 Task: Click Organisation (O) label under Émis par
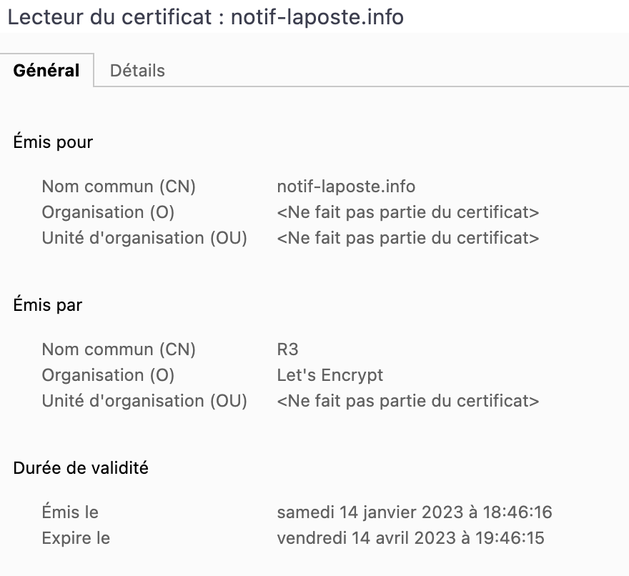coord(108,375)
